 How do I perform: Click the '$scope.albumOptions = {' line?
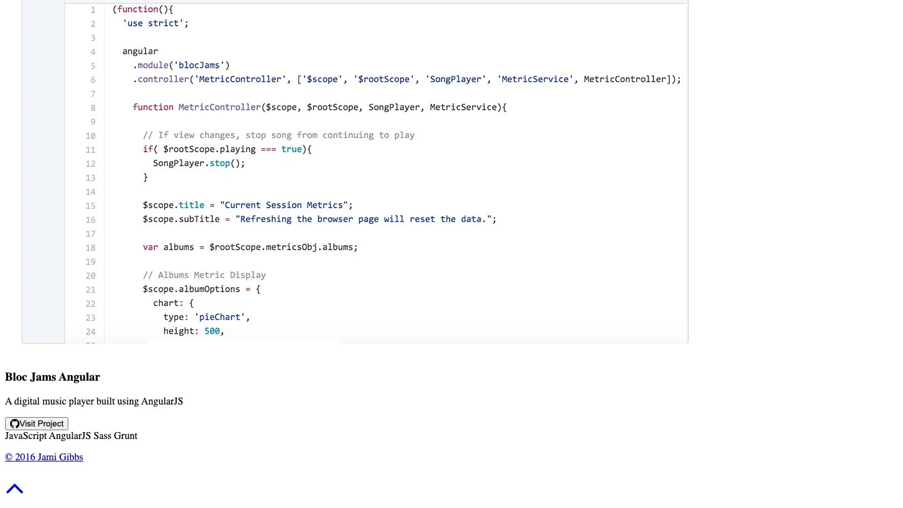201,289
